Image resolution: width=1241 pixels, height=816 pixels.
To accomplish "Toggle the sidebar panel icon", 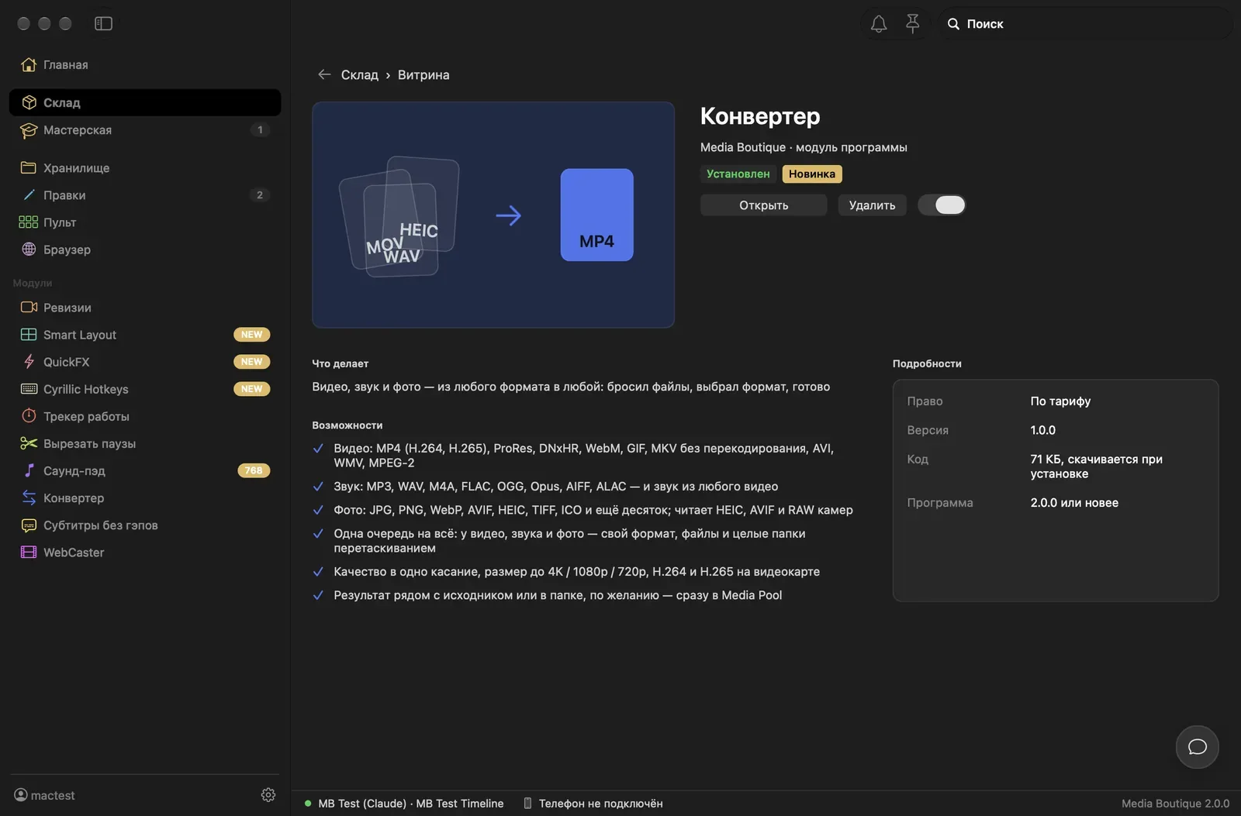I will point(103,23).
